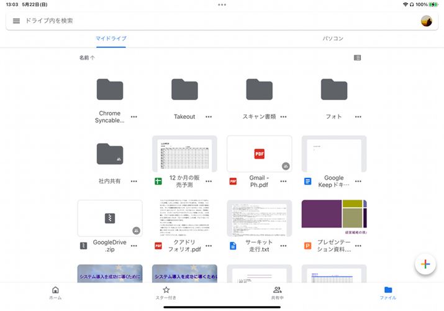The height and width of the screenshot is (311, 444).
Task: Open the Chrome Syncable folder
Action: click(x=110, y=90)
